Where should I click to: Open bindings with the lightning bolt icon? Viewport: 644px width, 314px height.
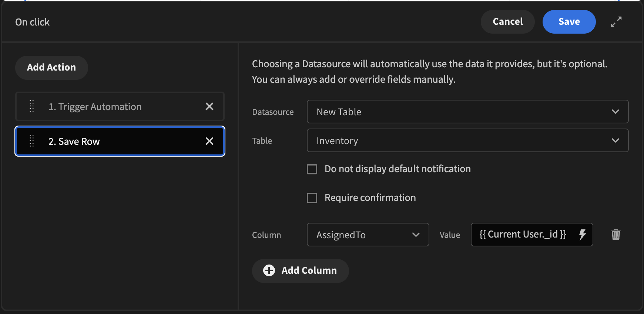click(582, 235)
